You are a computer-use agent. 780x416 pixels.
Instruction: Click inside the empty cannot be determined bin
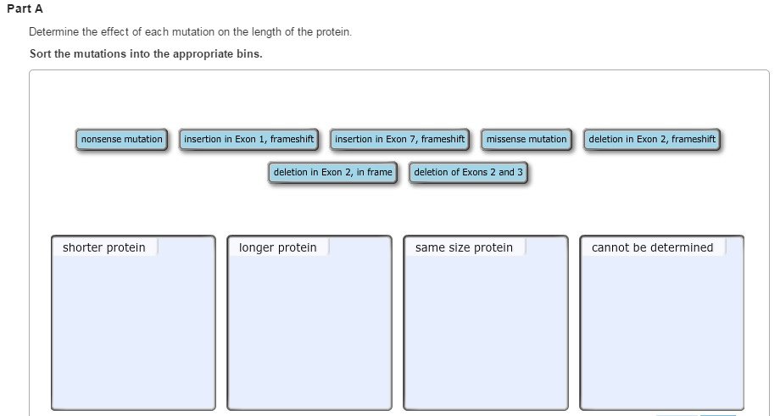click(662, 330)
